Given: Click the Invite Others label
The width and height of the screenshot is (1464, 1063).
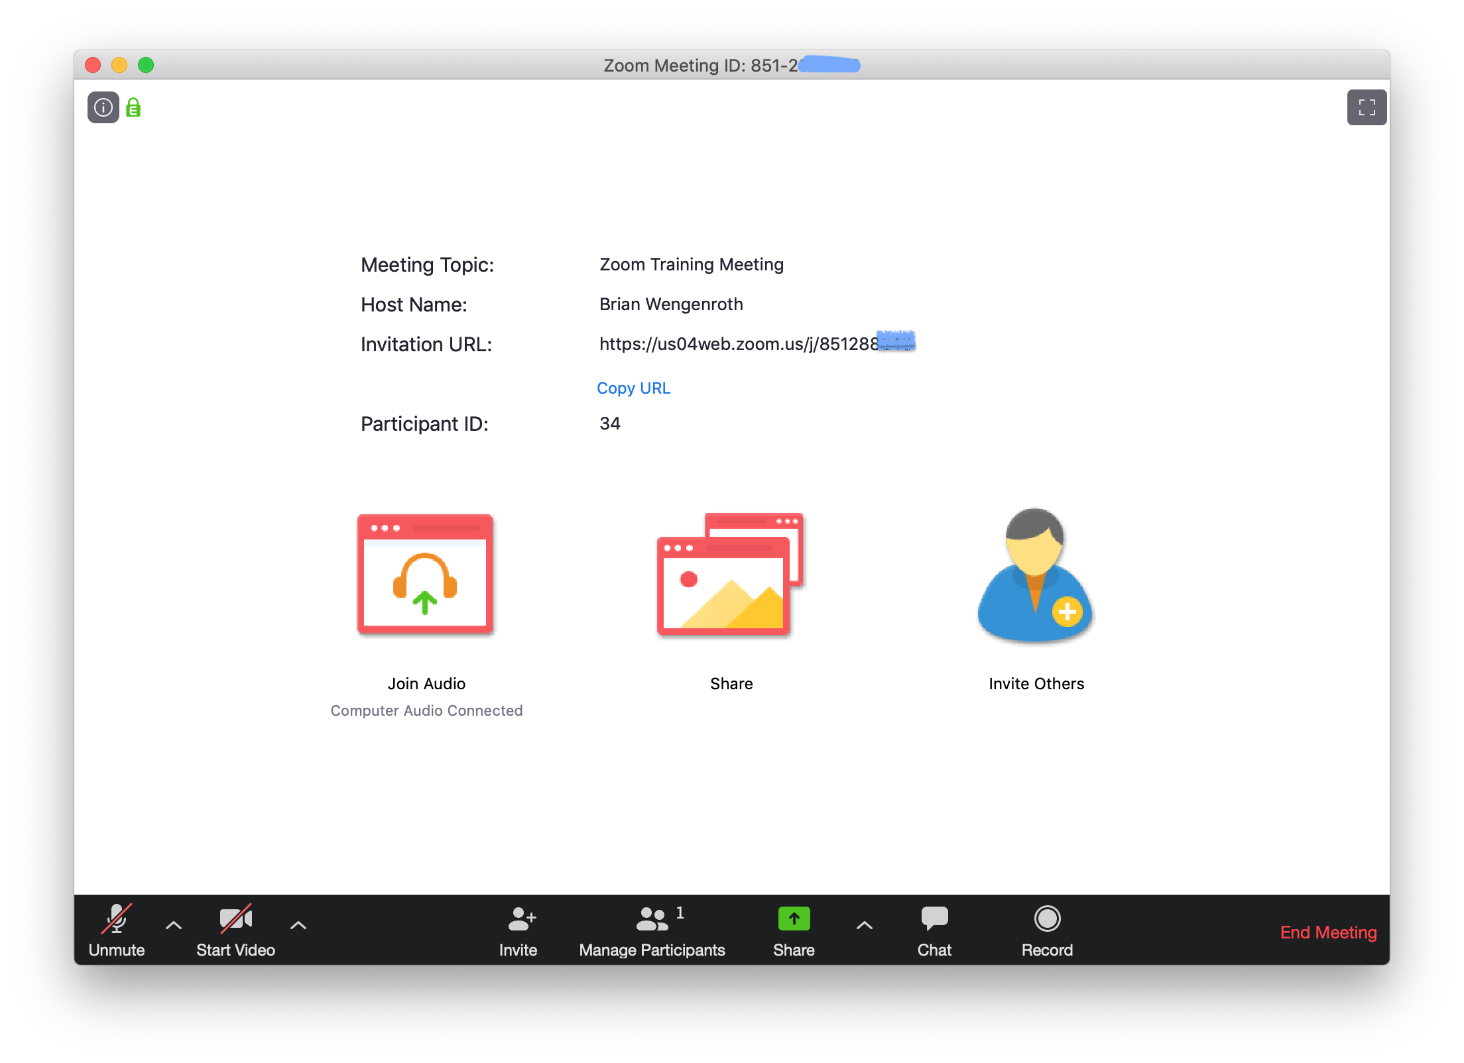Looking at the screenshot, I should 1036,683.
